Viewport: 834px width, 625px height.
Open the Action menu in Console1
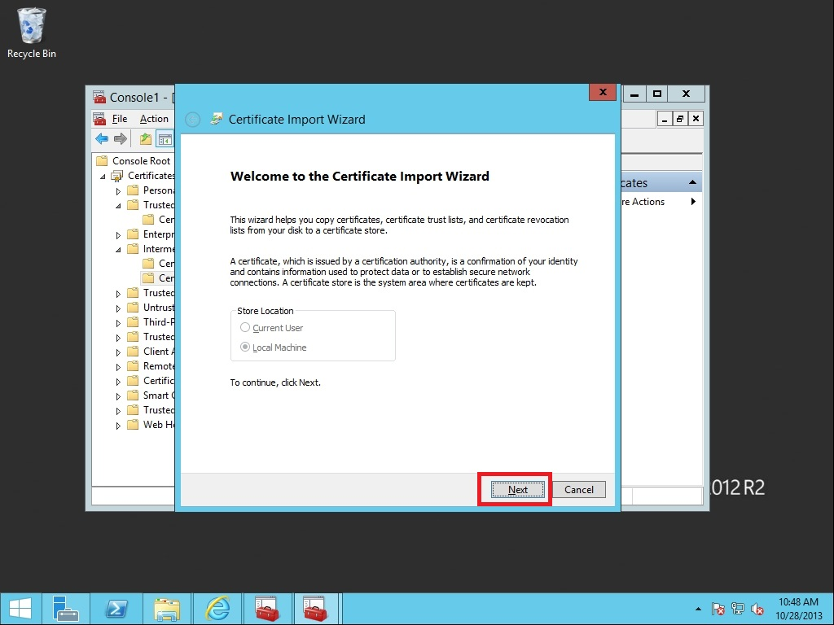[x=154, y=119]
